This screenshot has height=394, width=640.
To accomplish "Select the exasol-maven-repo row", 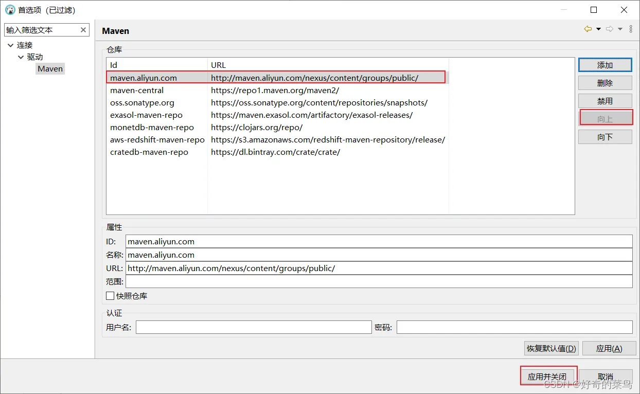I will [277, 115].
